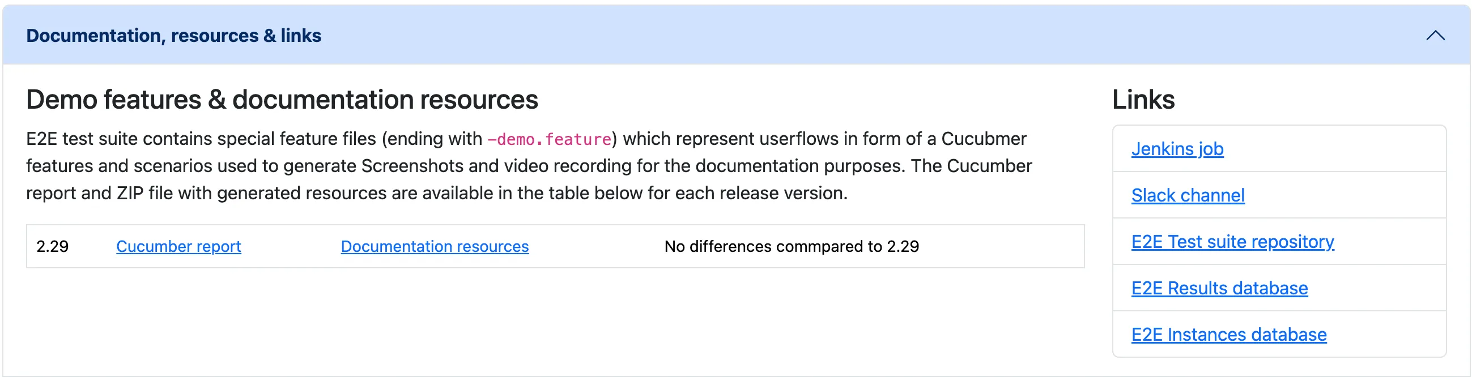Open the Slack channel link
The width and height of the screenshot is (1472, 377).
1188,195
